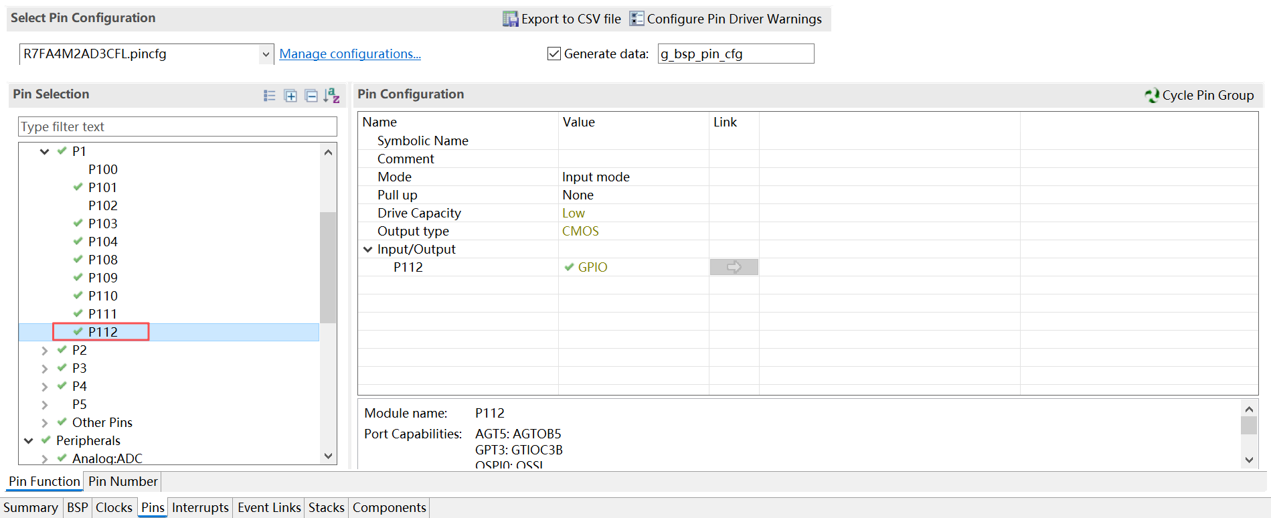
Task: Toggle hierarchical tree view icon in Pin Selection
Action: [270, 96]
